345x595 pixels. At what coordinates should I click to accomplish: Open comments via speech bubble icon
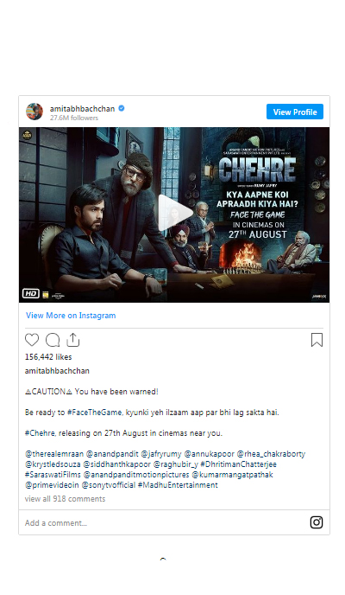(x=53, y=340)
